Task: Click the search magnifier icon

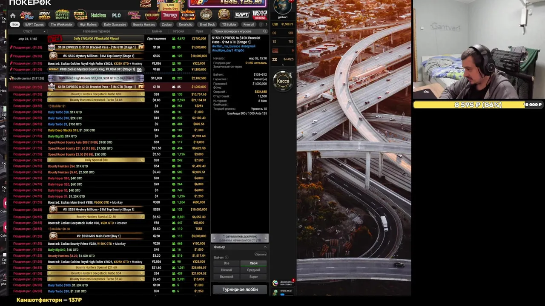Action: pyautogui.click(x=265, y=31)
